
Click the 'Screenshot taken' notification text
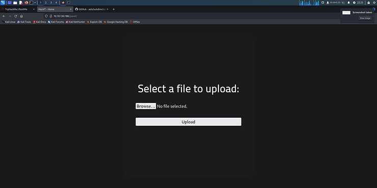(362, 12)
